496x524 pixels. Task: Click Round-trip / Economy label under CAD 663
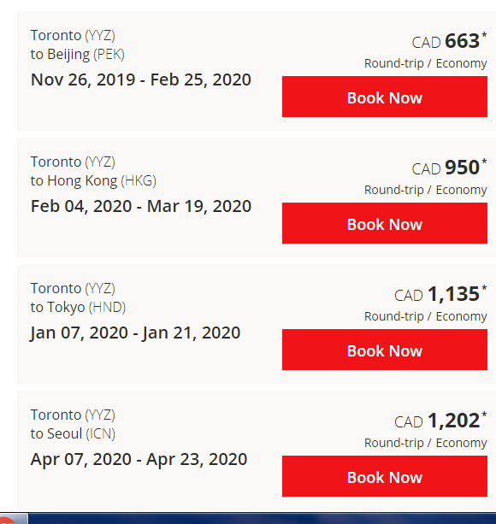pyautogui.click(x=426, y=63)
